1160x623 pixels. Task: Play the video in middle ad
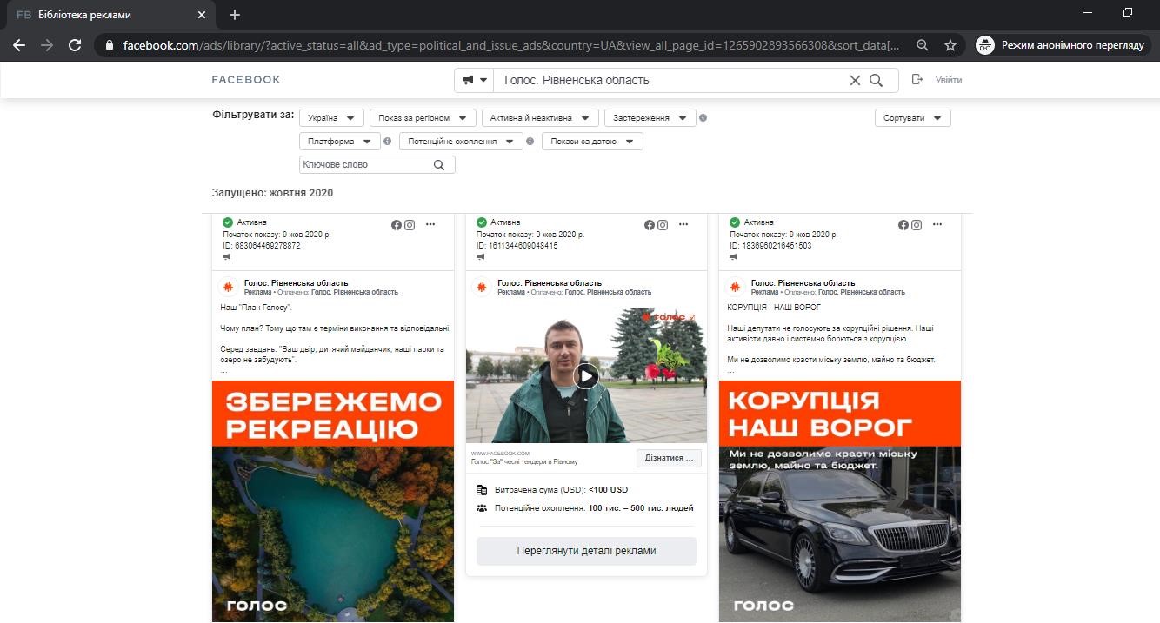587,375
